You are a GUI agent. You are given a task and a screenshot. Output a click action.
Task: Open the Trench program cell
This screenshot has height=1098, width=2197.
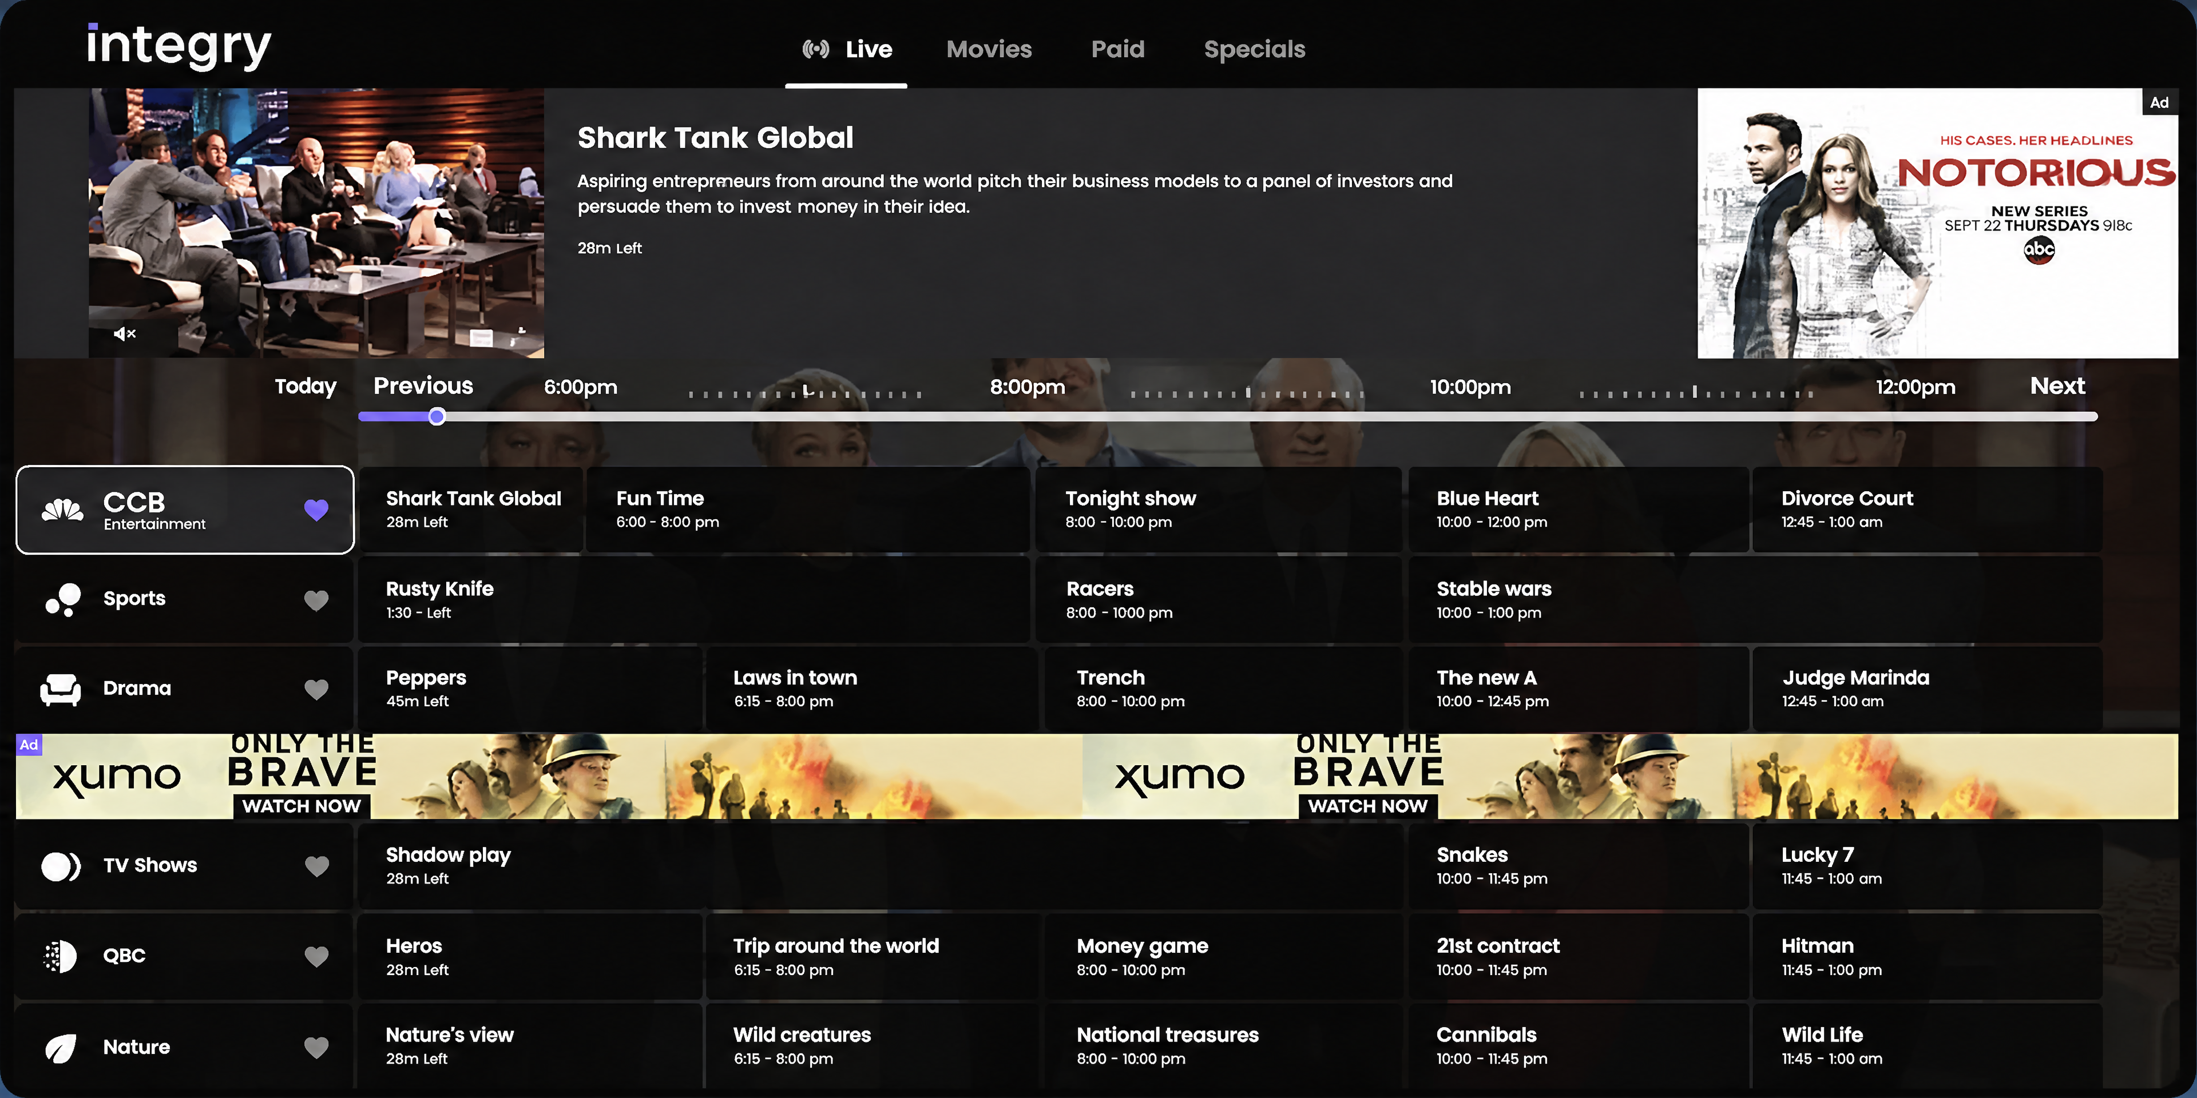point(1223,689)
